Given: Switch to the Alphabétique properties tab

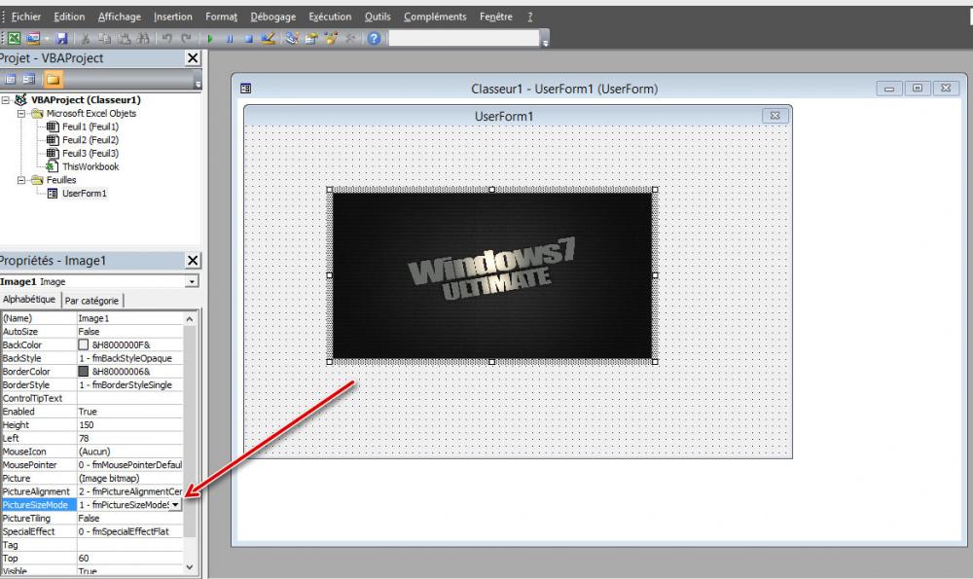Looking at the screenshot, I should pyautogui.click(x=29, y=299).
